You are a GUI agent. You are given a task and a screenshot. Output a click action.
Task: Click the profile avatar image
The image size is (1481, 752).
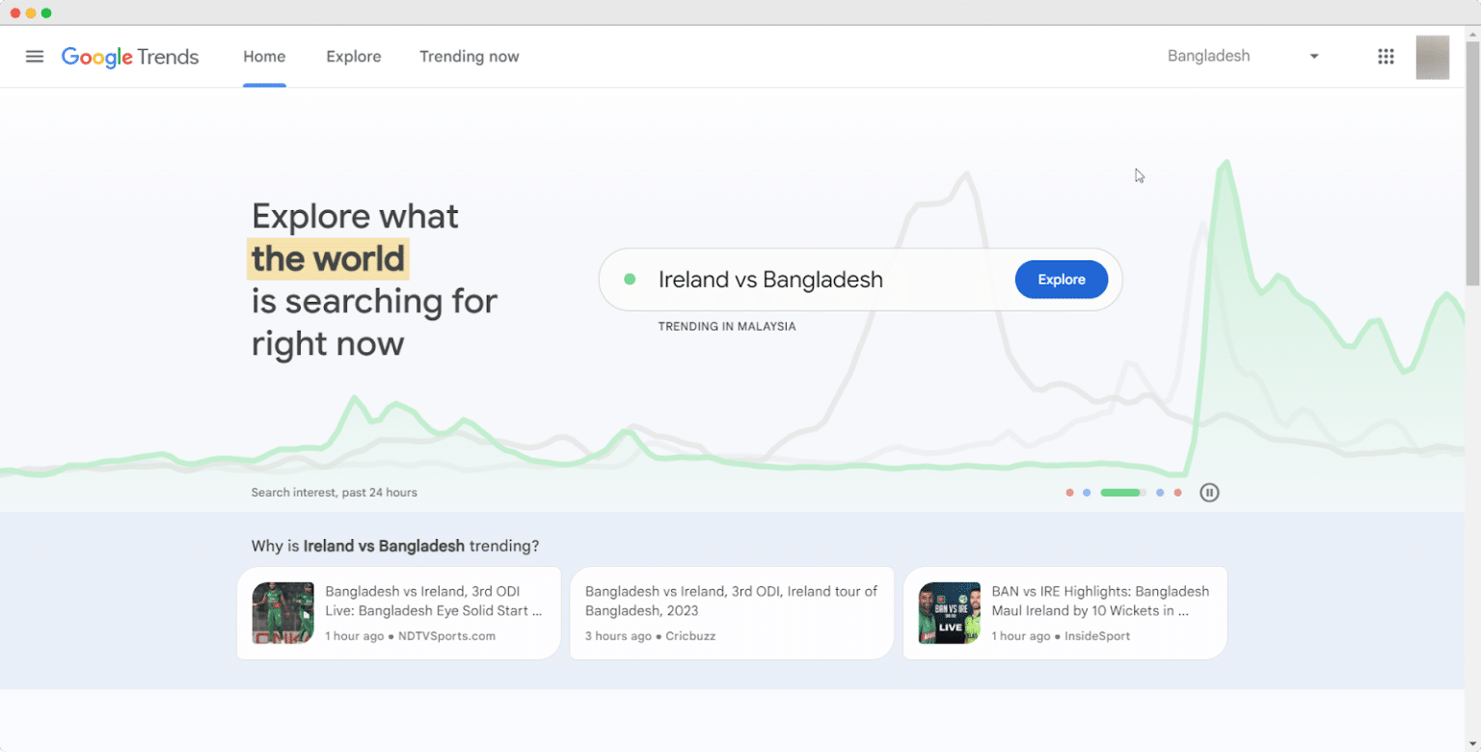(x=1432, y=57)
